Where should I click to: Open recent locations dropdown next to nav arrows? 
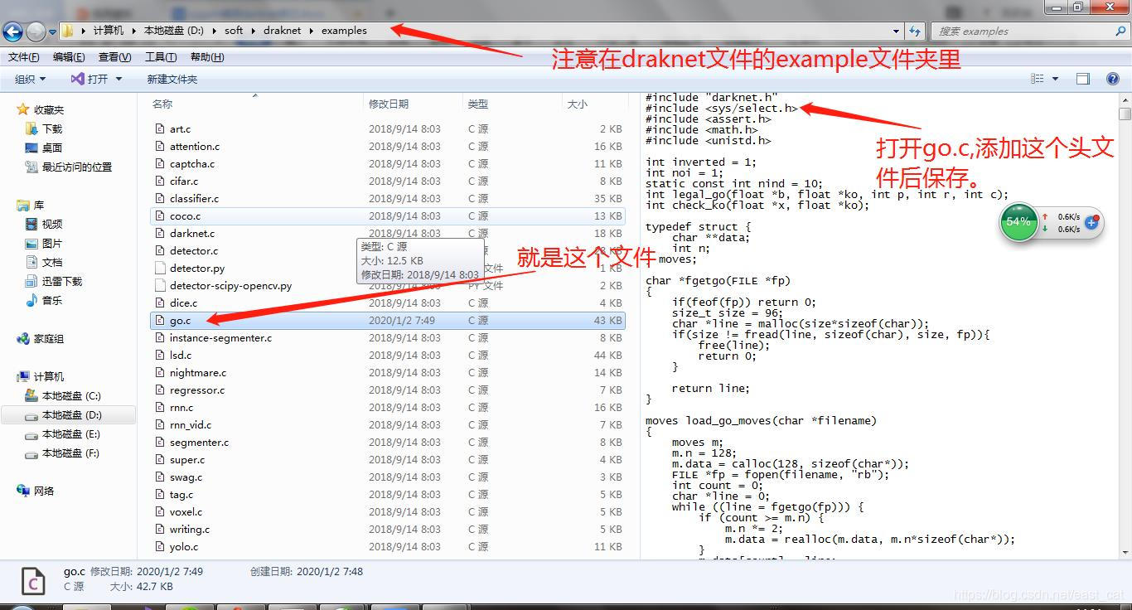click(x=52, y=32)
